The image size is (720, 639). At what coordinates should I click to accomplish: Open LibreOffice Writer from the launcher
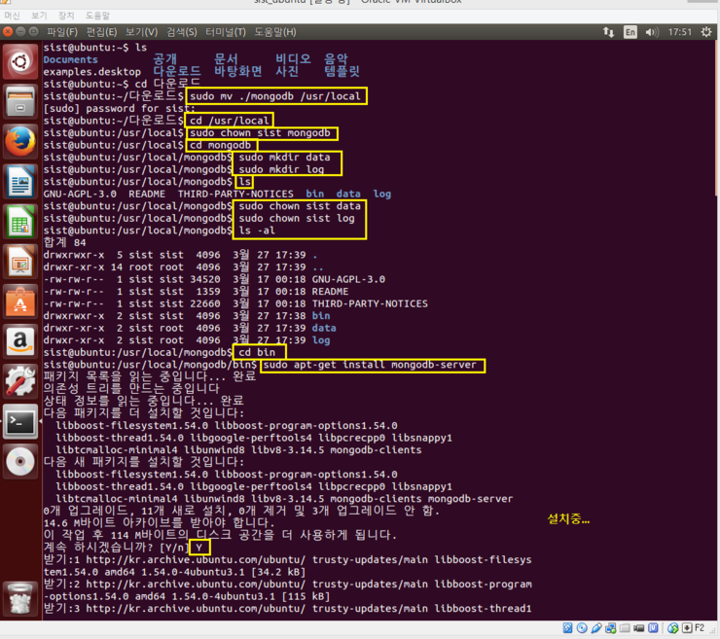(x=20, y=182)
